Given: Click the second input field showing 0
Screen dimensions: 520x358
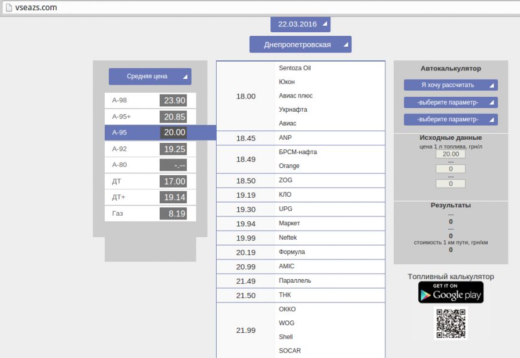Looking at the screenshot, I should point(451,184).
